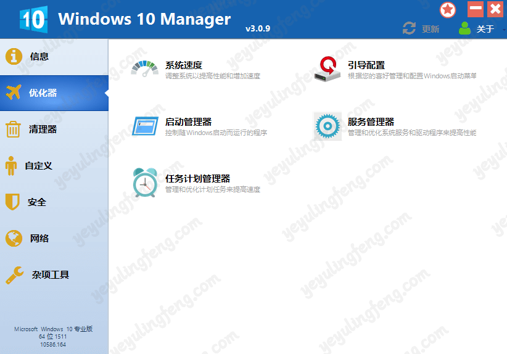This screenshot has height=354, width=507.
Task: Open the 系统速度 tool title
Action: [184, 65]
